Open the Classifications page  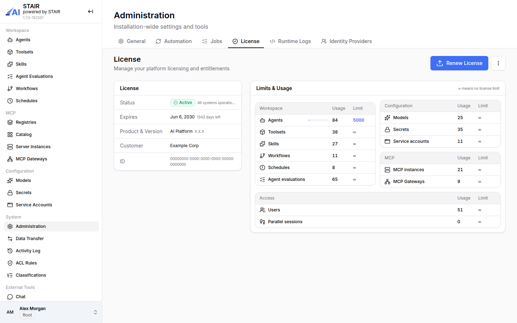click(x=52, y=275)
